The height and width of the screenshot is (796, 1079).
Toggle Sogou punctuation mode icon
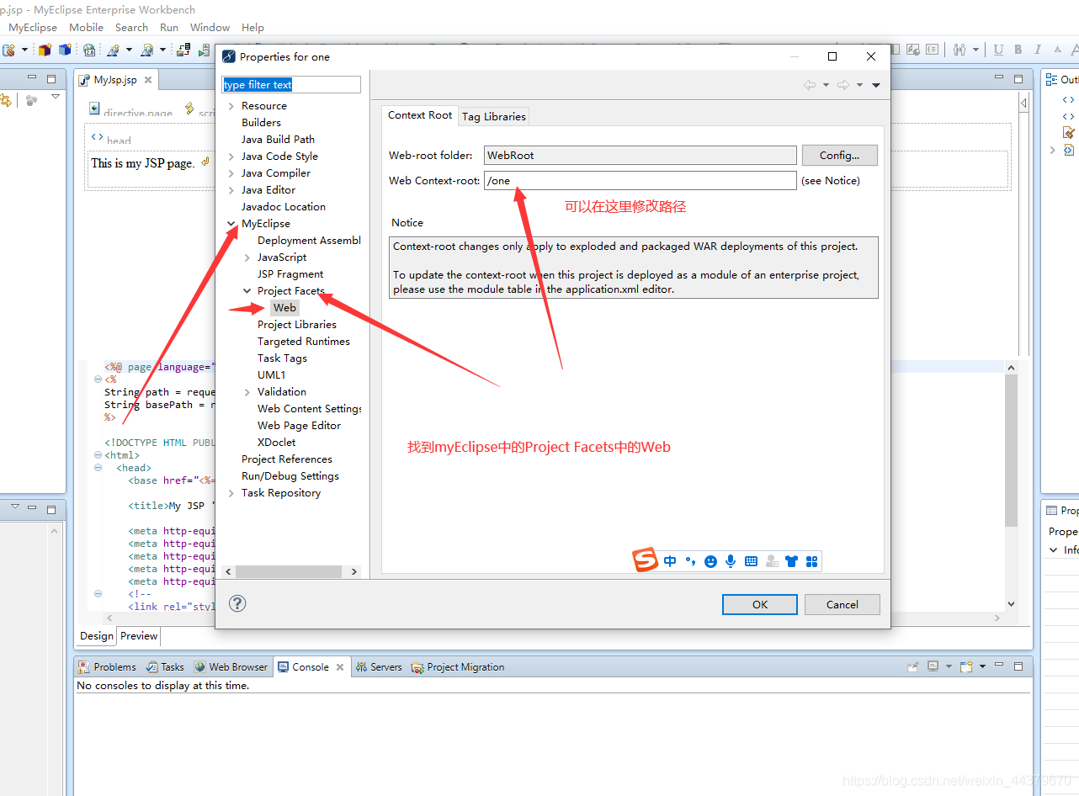690,561
